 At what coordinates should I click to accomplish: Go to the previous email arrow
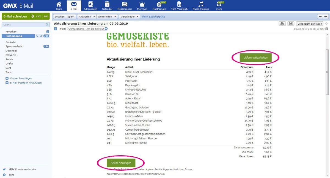coord(320,16)
